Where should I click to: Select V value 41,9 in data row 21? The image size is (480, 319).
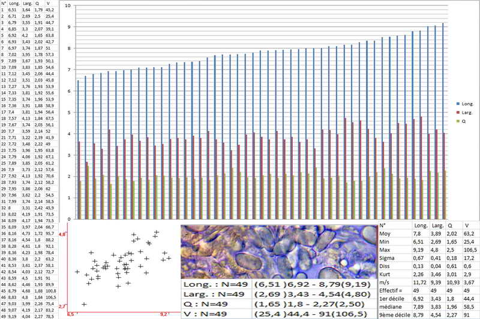coord(50,138)
